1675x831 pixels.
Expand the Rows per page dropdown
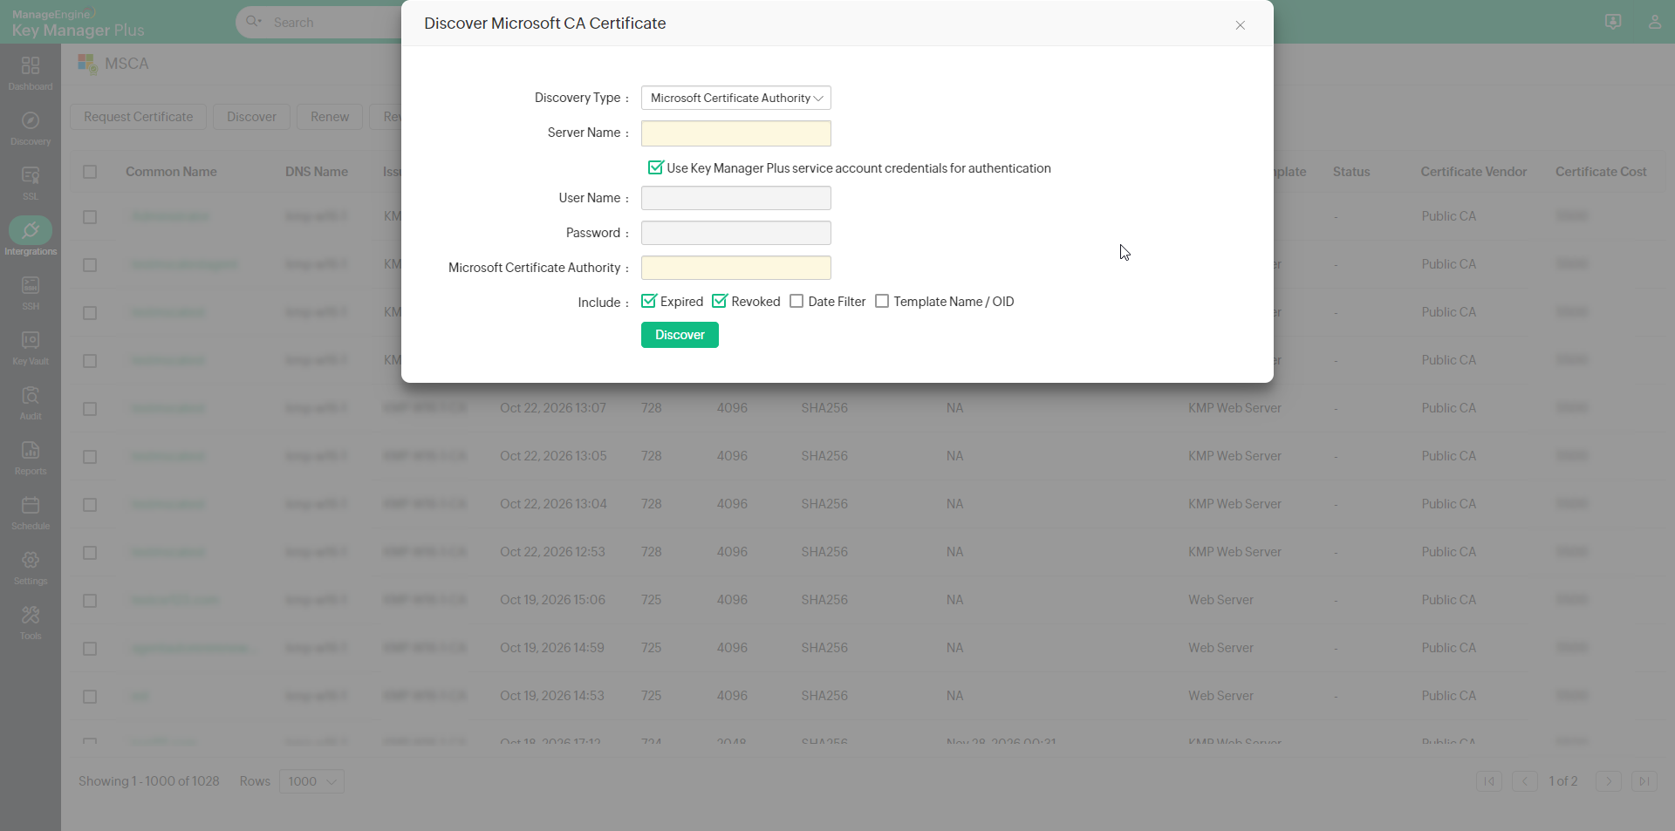tap(311, 781)
